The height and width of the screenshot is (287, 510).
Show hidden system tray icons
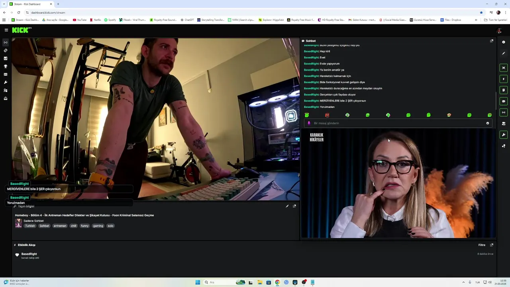[x=463, y=282]
